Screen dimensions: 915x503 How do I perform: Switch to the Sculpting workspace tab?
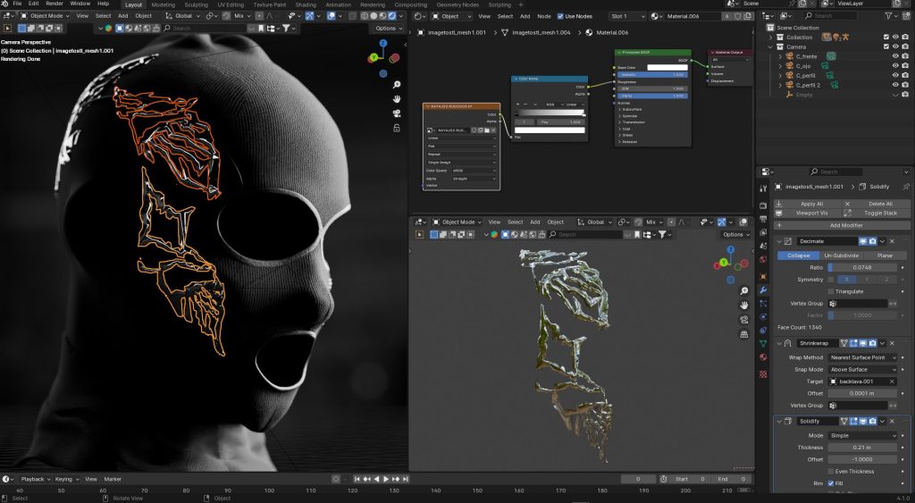[196, 4]
